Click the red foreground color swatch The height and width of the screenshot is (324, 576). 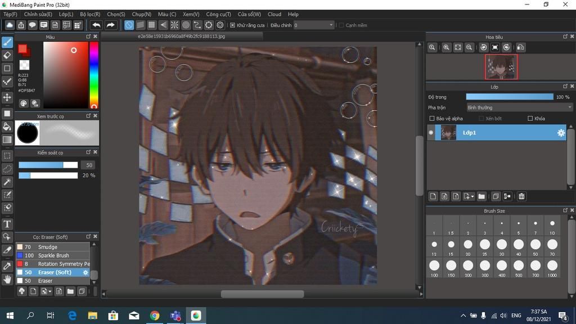[22, 49]
